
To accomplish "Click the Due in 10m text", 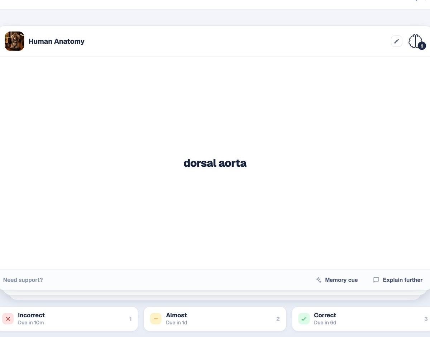I will pyautogui.click(x=31, y=323).
